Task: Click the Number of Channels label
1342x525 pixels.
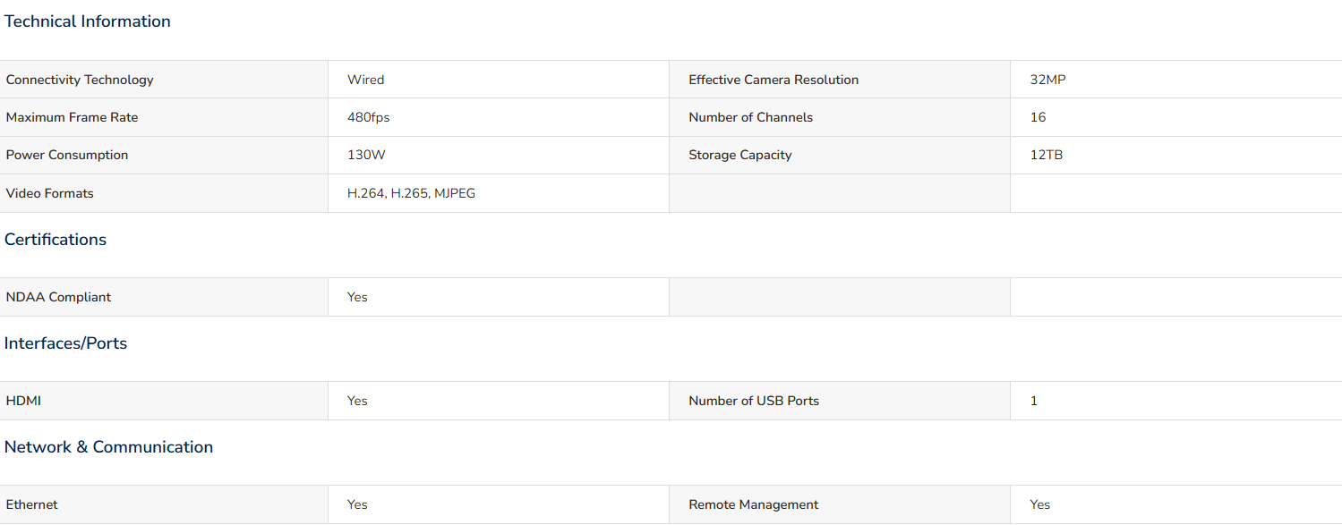Action: [x=750, y=117]
